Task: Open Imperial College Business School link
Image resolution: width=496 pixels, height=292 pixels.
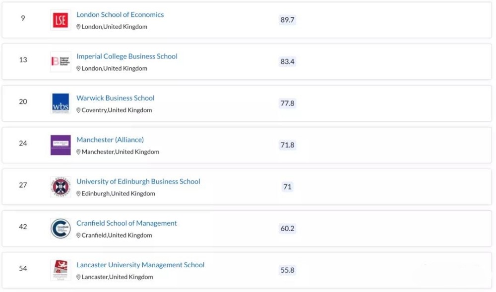Action: pos(126,56)
